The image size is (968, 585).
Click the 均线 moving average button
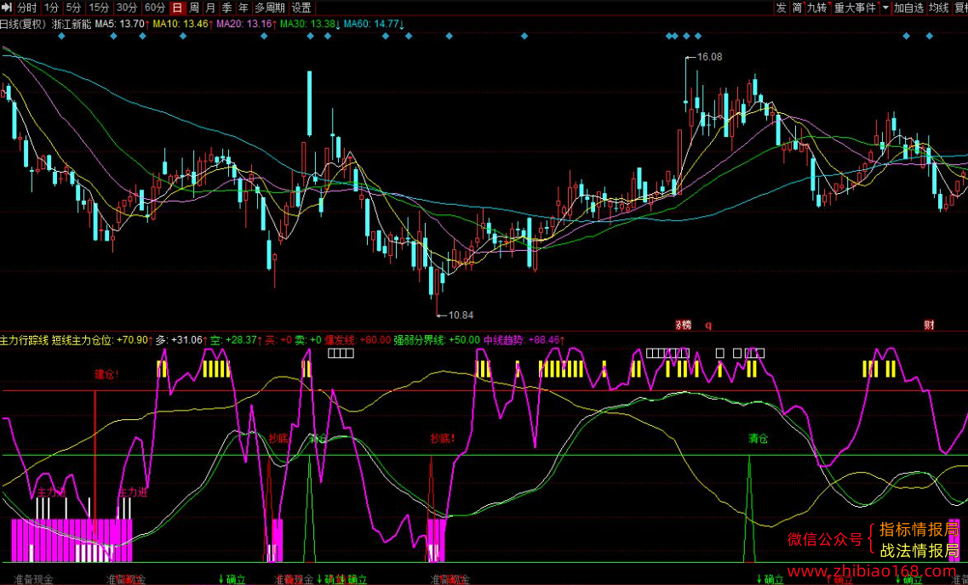coord(938,8)
